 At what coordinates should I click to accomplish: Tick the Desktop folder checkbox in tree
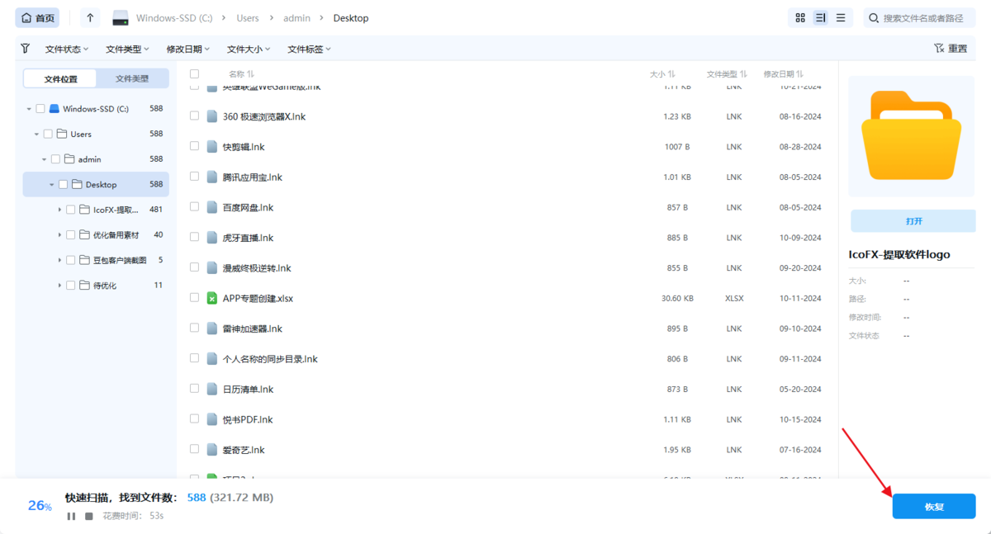[63, 185]
